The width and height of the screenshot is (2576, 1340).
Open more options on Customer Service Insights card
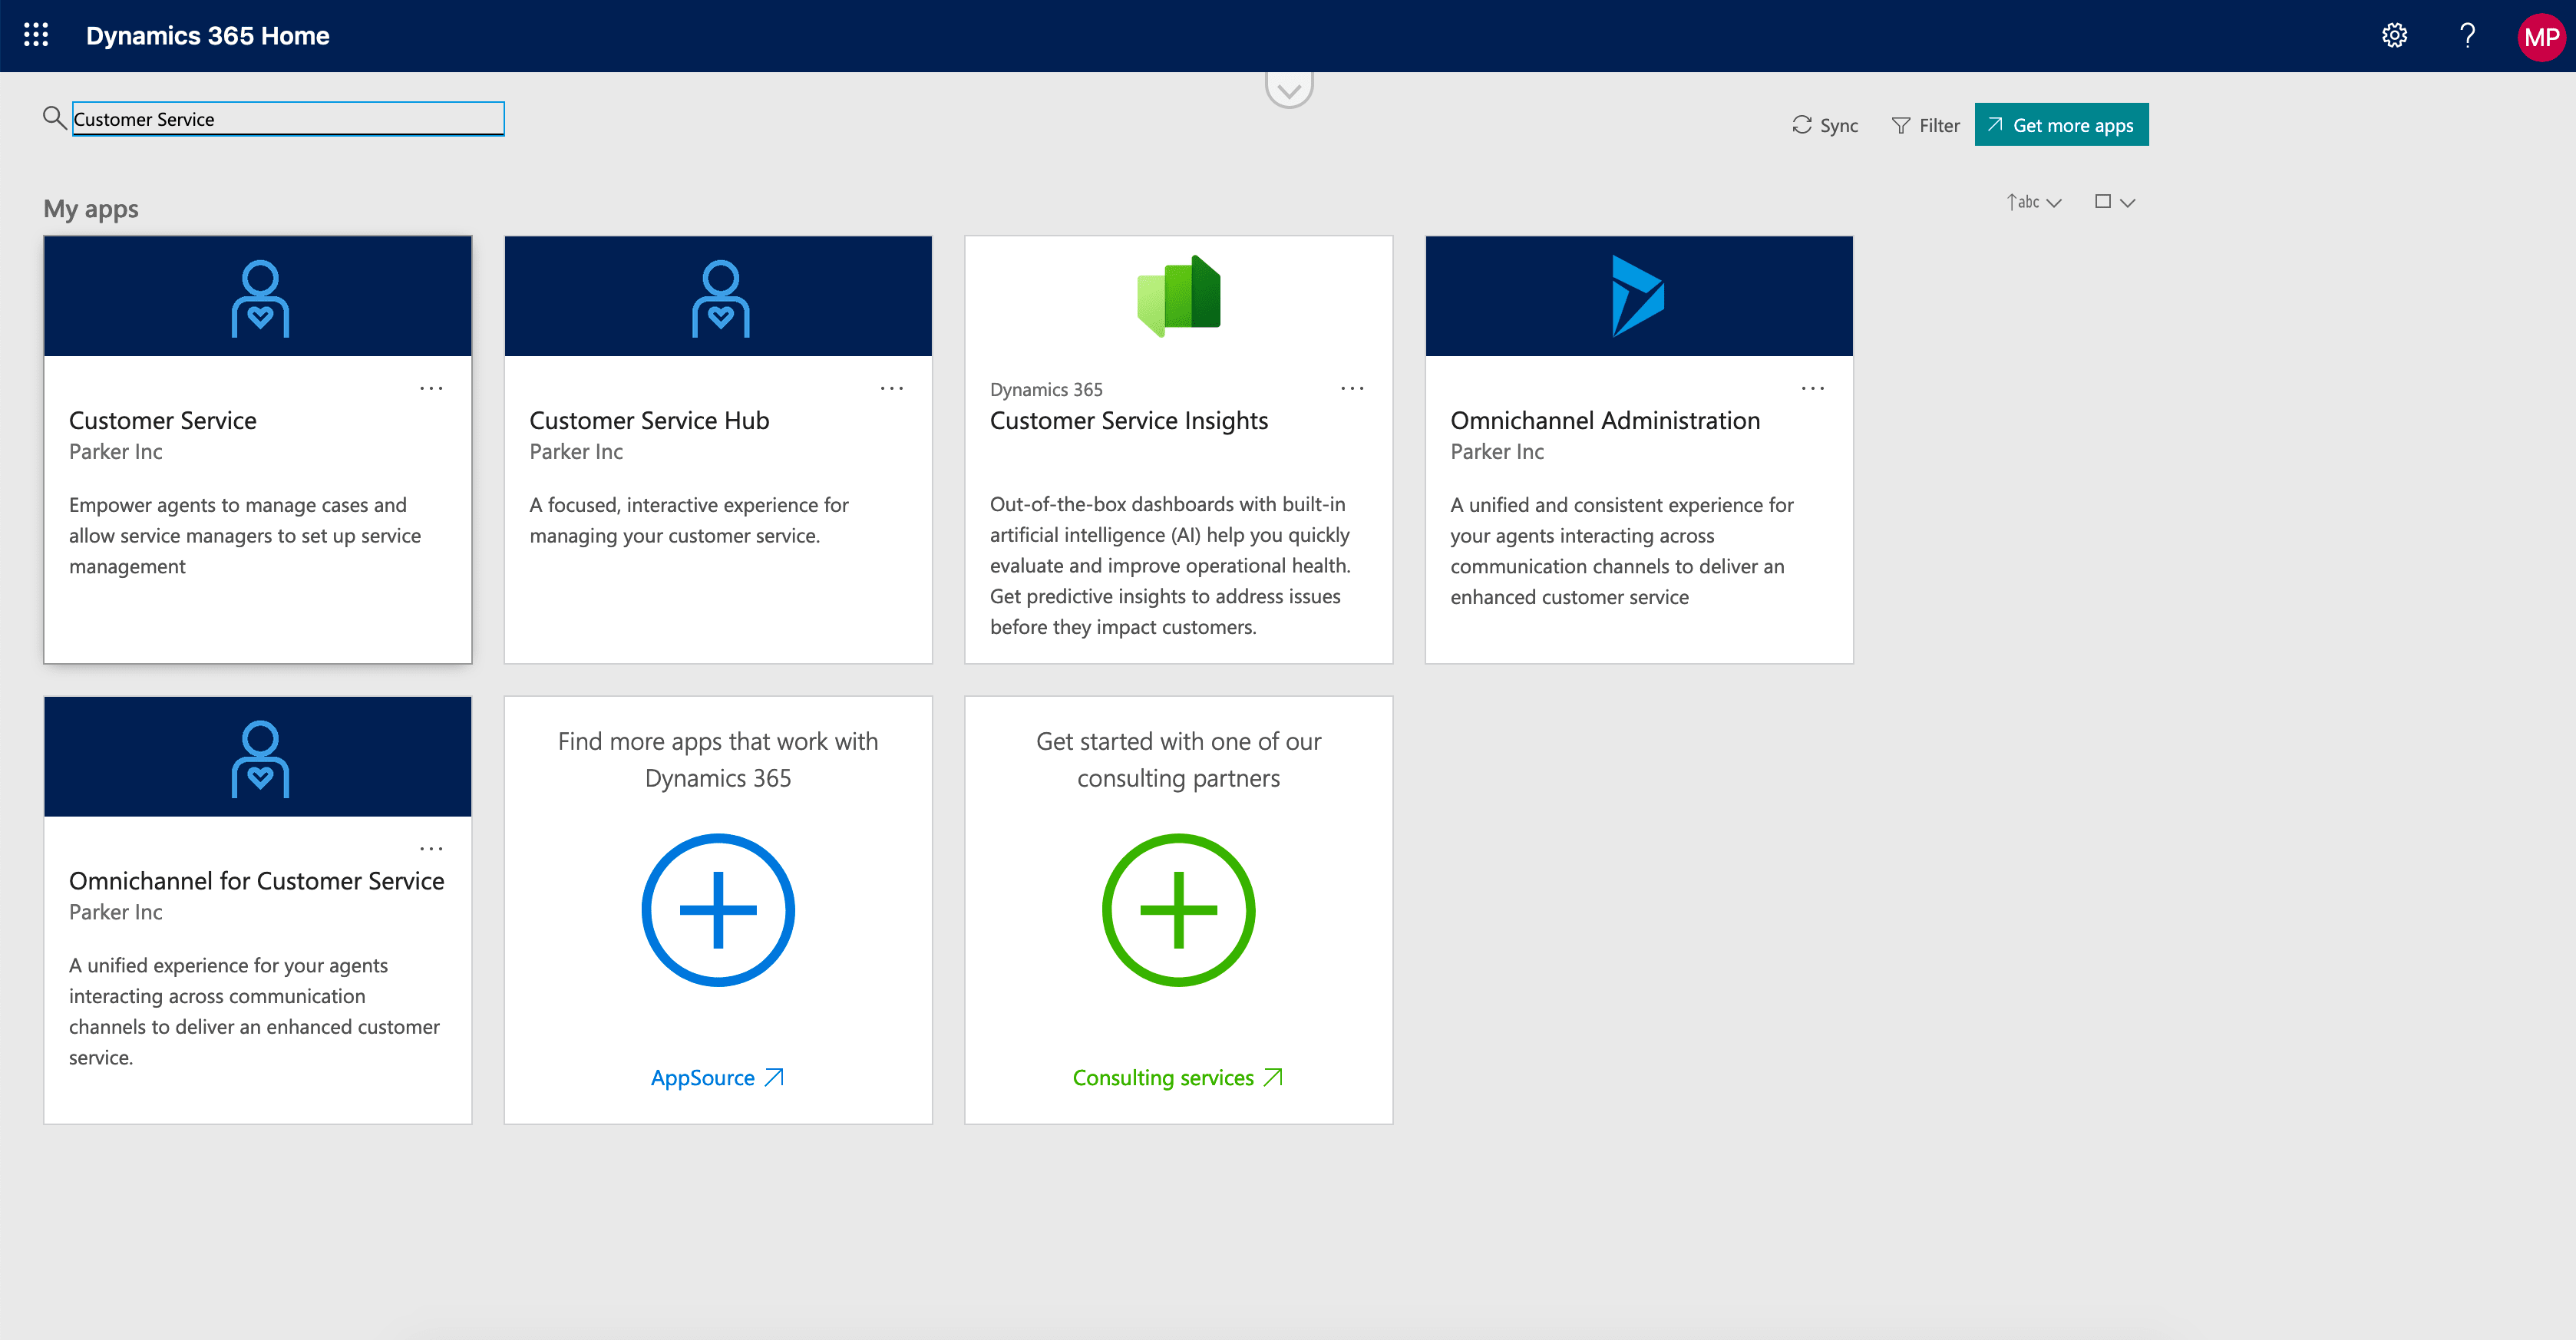(x=1352, y=388)
